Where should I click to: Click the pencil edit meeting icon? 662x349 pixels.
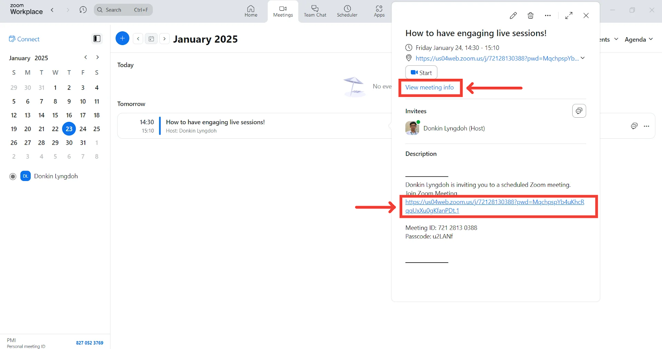point(513,16)
